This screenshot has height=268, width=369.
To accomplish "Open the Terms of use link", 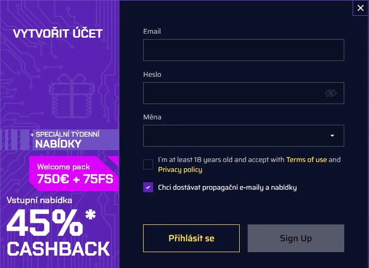I will tap(307, 160).
